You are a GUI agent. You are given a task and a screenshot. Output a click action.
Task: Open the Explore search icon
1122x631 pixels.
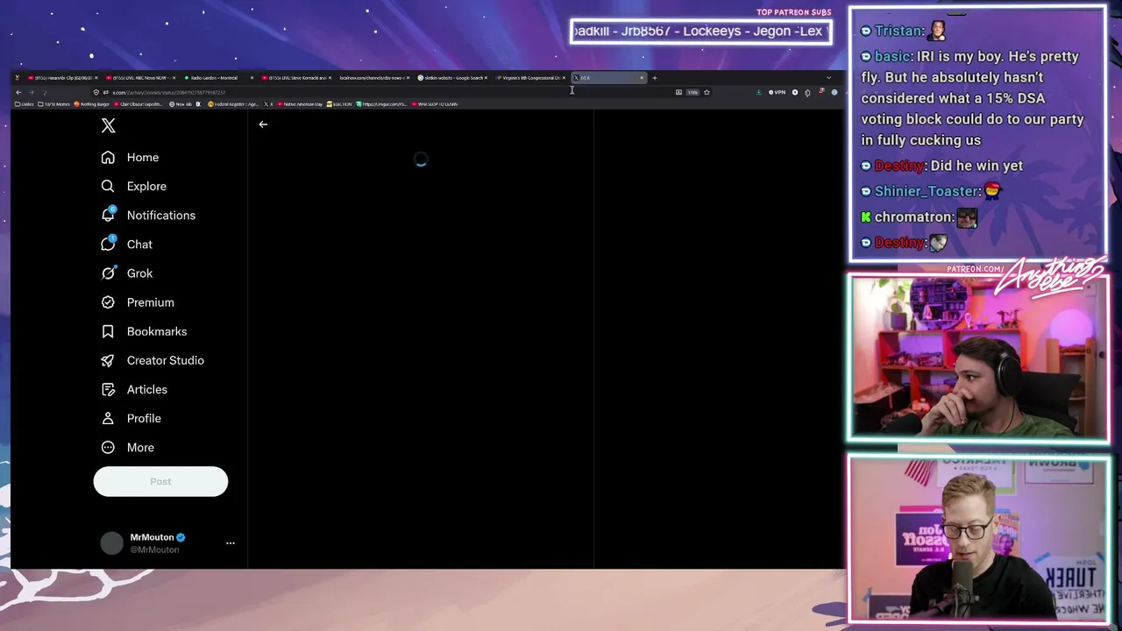tap(108, 187)
